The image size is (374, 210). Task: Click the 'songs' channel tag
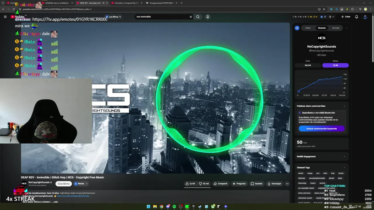pos(310,173)
